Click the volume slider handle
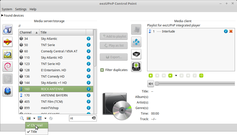 click(x=157, y=84)
